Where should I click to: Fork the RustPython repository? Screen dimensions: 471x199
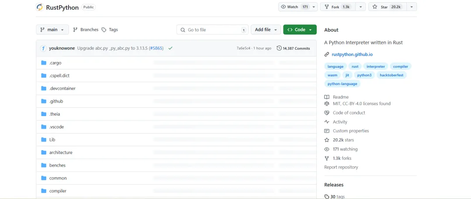(x=338, y=7)
